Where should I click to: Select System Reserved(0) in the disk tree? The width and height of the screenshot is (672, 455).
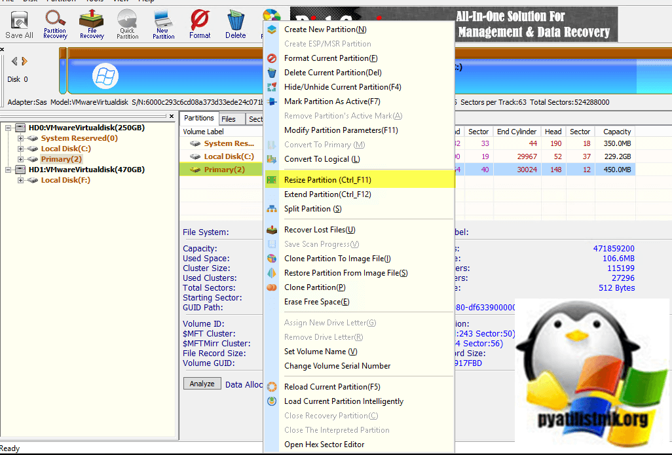click(x=79, y=138)
